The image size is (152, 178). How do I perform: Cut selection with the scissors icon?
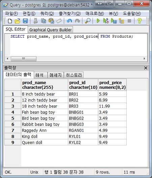pos(35,21)
